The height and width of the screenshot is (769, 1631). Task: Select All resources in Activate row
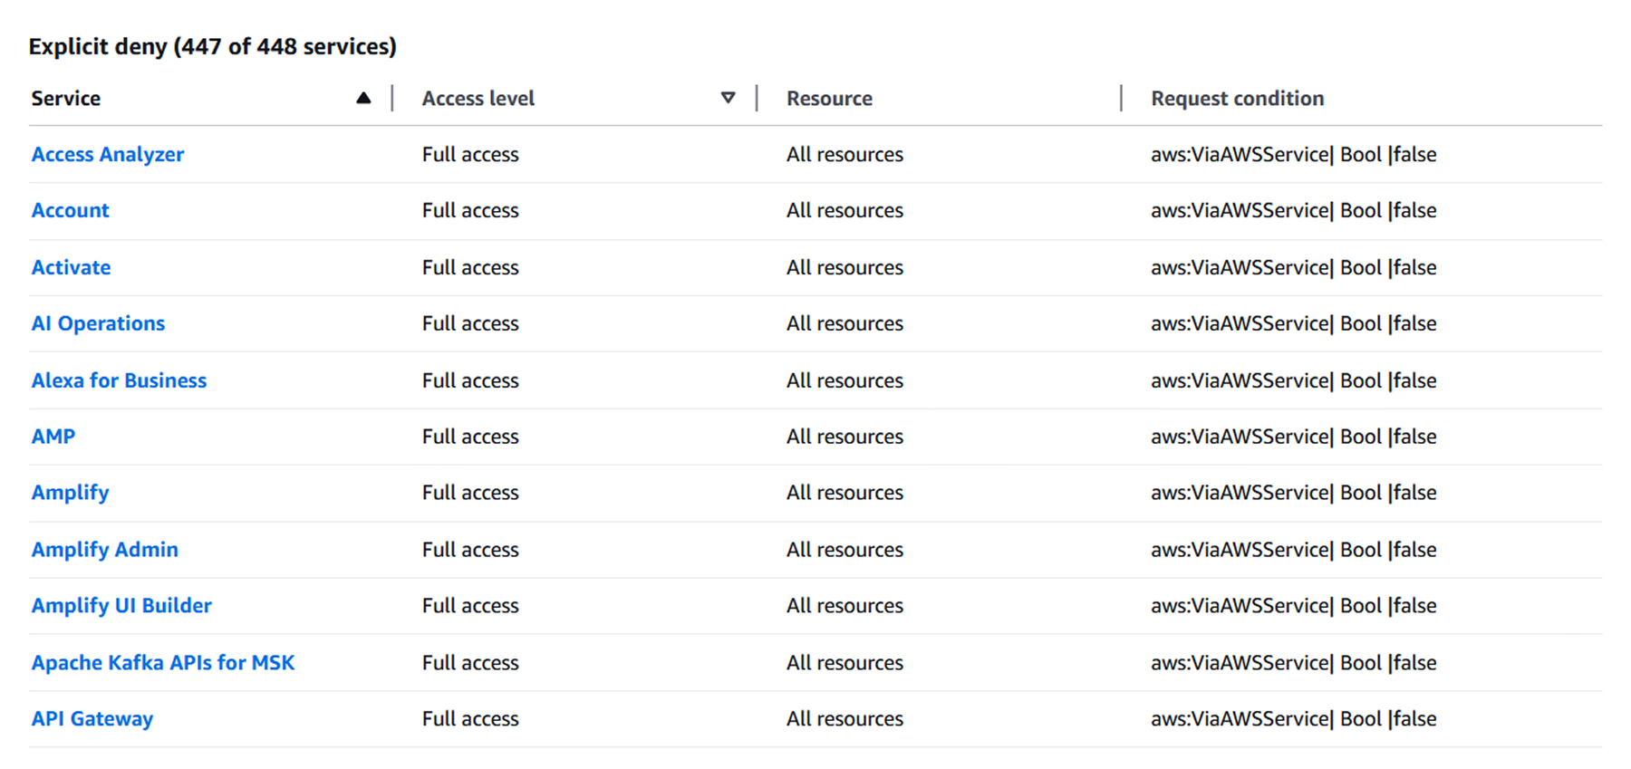[x=844, y=267]
